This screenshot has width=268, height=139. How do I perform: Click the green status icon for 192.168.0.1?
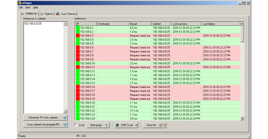[78, 28]
